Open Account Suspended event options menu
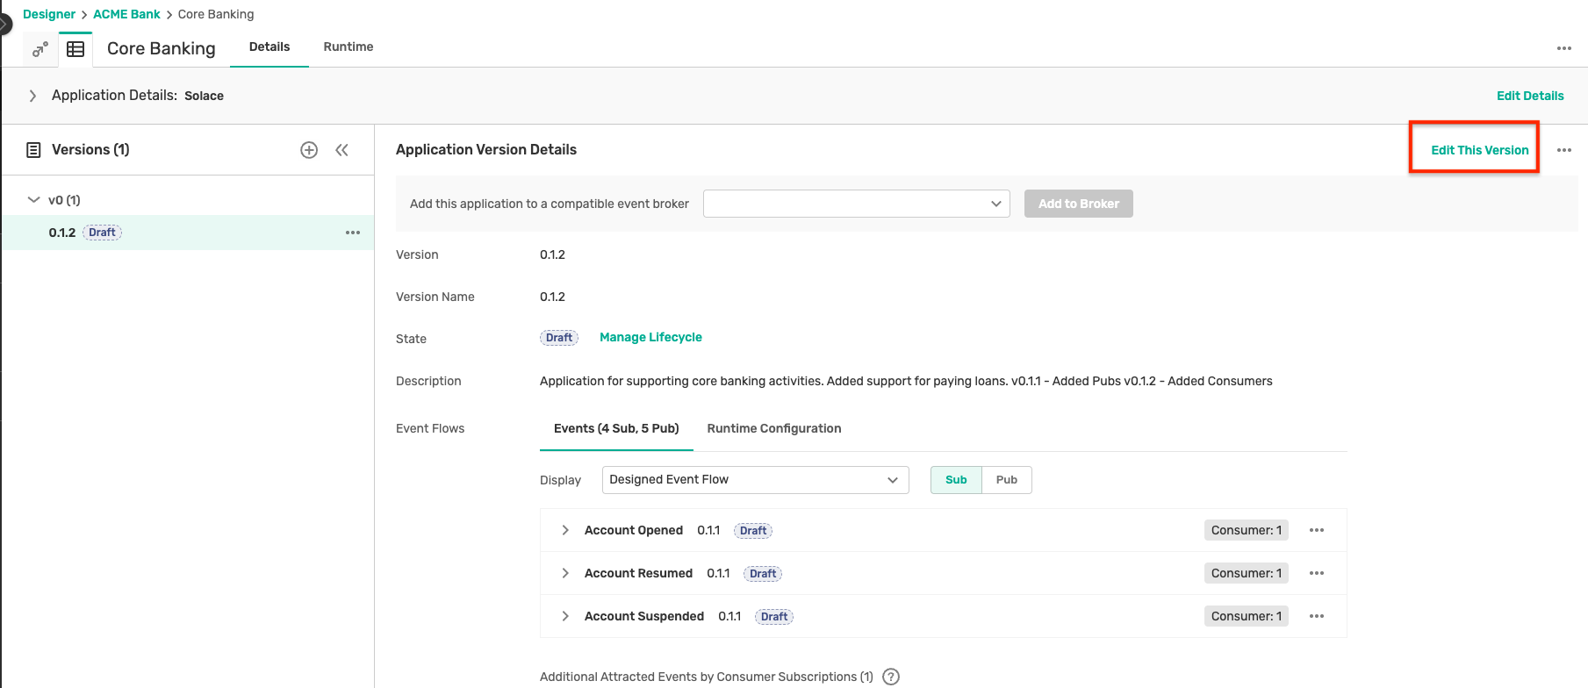 [x=1316, y=616]
